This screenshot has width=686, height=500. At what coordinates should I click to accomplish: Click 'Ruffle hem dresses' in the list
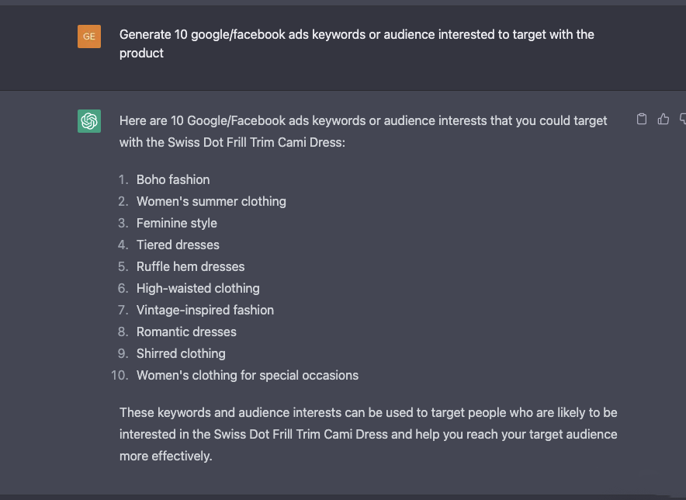point(190,266)
